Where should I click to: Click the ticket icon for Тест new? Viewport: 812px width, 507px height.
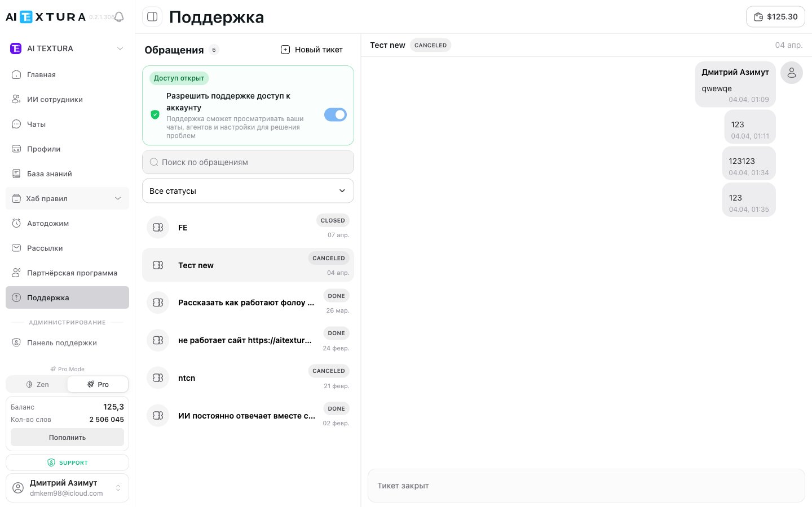pyautogui.click(x=158, y=265)
